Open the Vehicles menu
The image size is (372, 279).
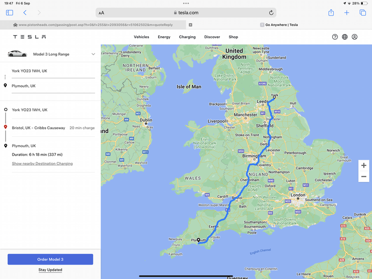141,37
